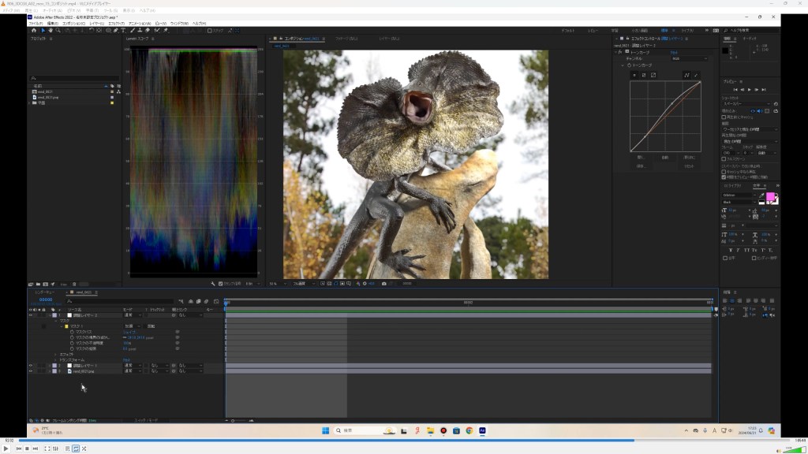This screenshot has height=454, width=808.
Task: Select the Puppet Pin tool
Action: click(x=165, y=31)
